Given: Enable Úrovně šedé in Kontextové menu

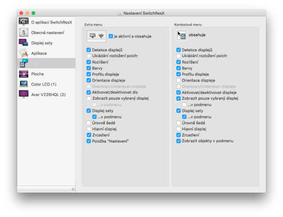Looking at the screenshot, I should [x=179, y=123].
